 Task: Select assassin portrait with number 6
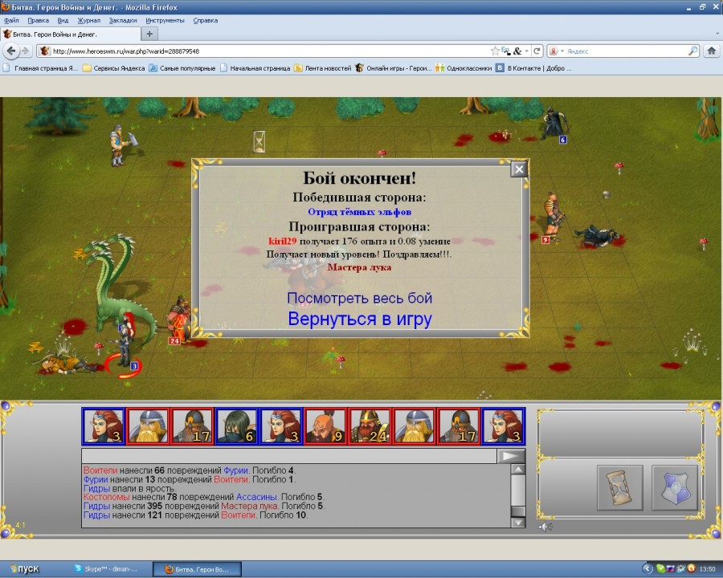click(x=236, y=426)
